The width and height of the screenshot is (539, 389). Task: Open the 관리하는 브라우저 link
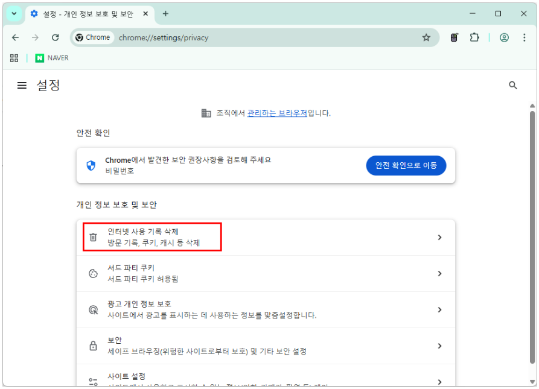[277, 113]
